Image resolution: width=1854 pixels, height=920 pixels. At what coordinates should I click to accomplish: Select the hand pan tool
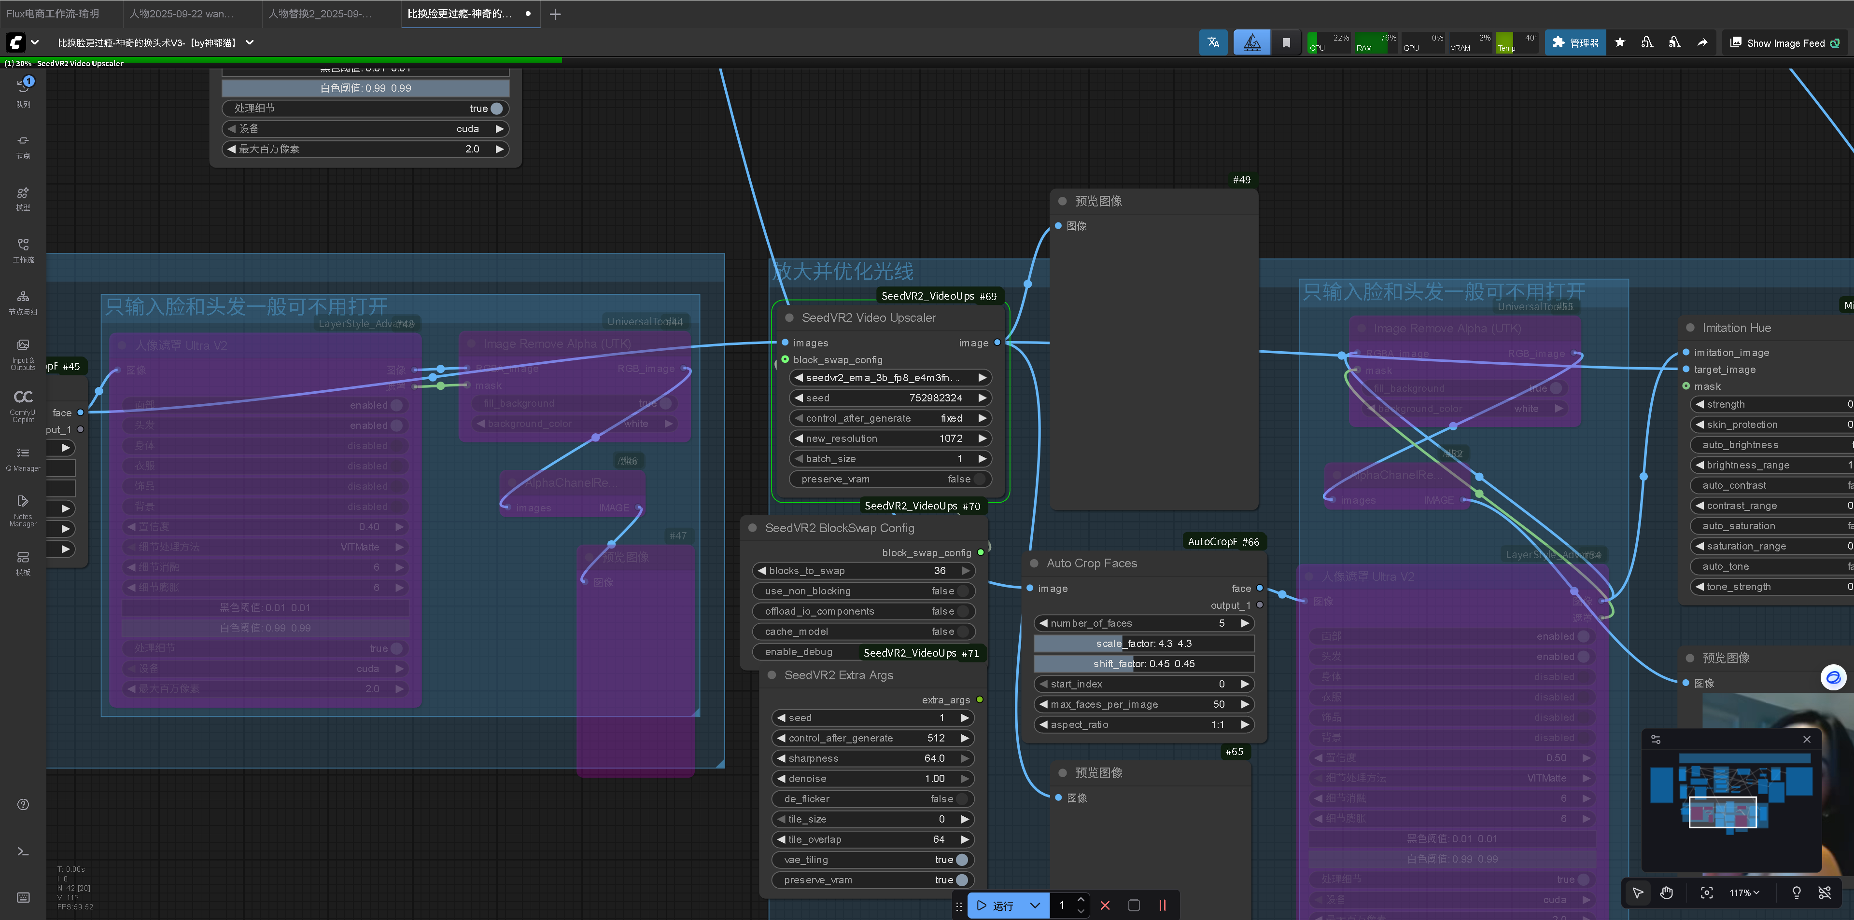(1667, 893)
